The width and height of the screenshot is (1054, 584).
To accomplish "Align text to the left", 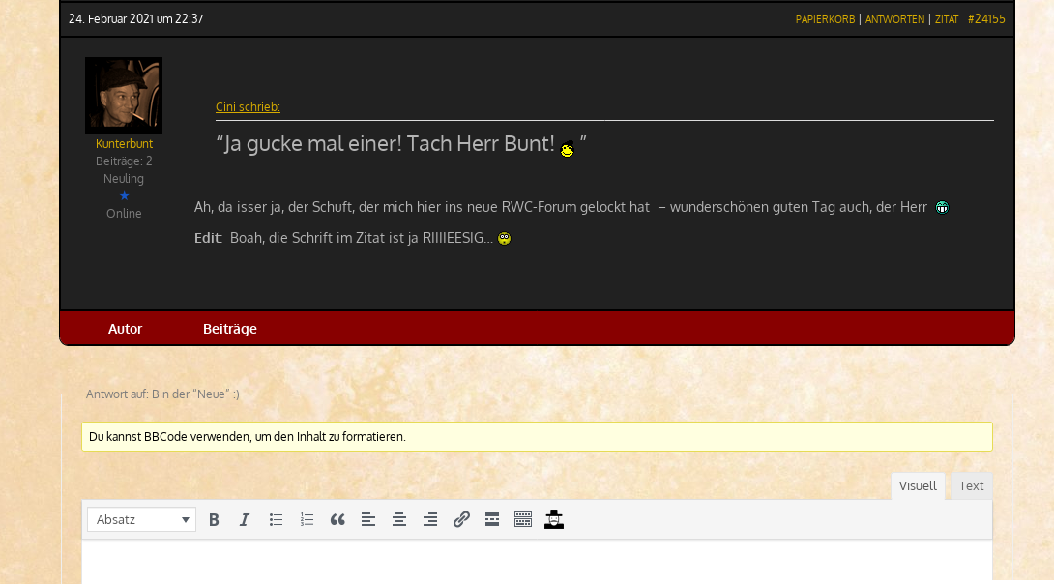I will pos(368,519).
